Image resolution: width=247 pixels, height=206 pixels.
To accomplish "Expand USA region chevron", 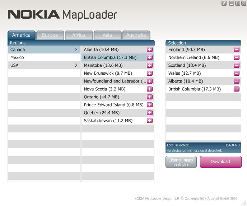I will 76,65.
